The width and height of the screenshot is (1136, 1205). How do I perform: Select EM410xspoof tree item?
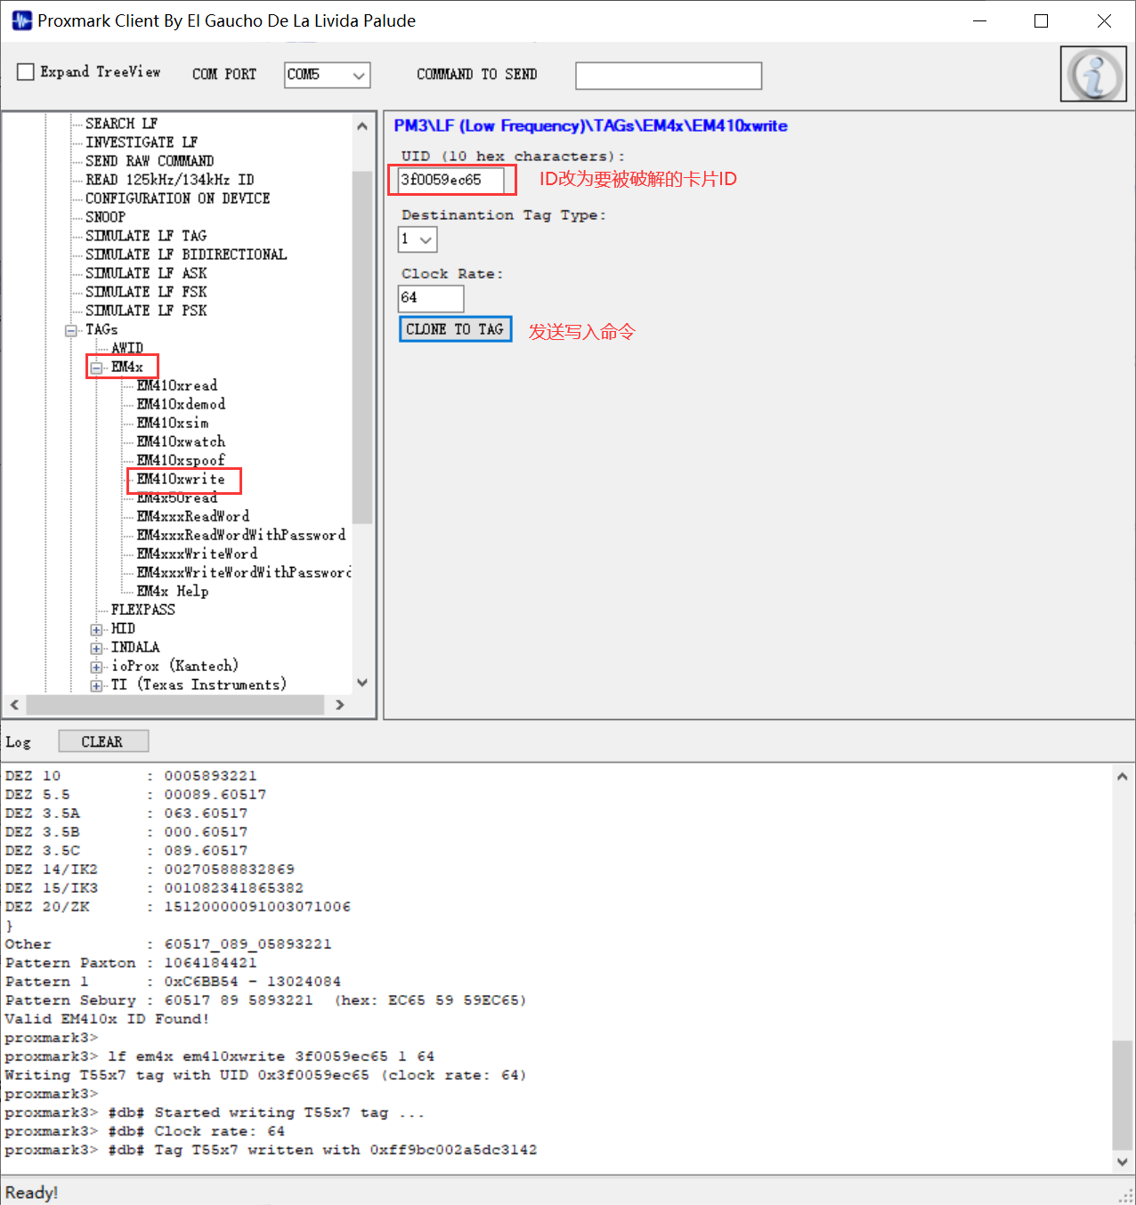[x=181, y=460]
